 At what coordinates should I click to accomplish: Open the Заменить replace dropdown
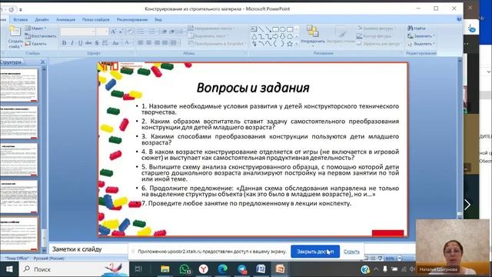pos(421,36)
